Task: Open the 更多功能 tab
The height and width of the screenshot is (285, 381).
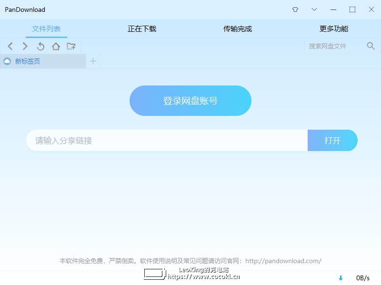Action: (334, 29)
